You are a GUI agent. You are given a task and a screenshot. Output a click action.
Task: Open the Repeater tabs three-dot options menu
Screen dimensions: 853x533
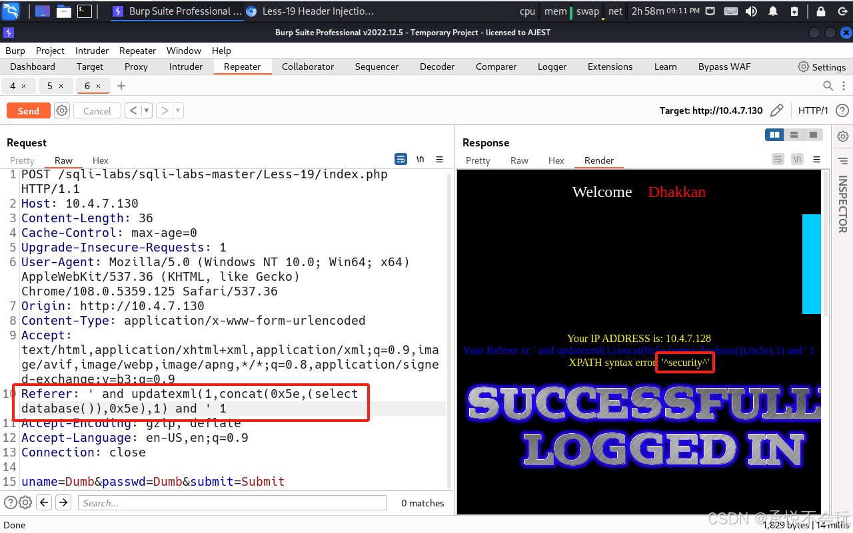[x=843, y=86]
